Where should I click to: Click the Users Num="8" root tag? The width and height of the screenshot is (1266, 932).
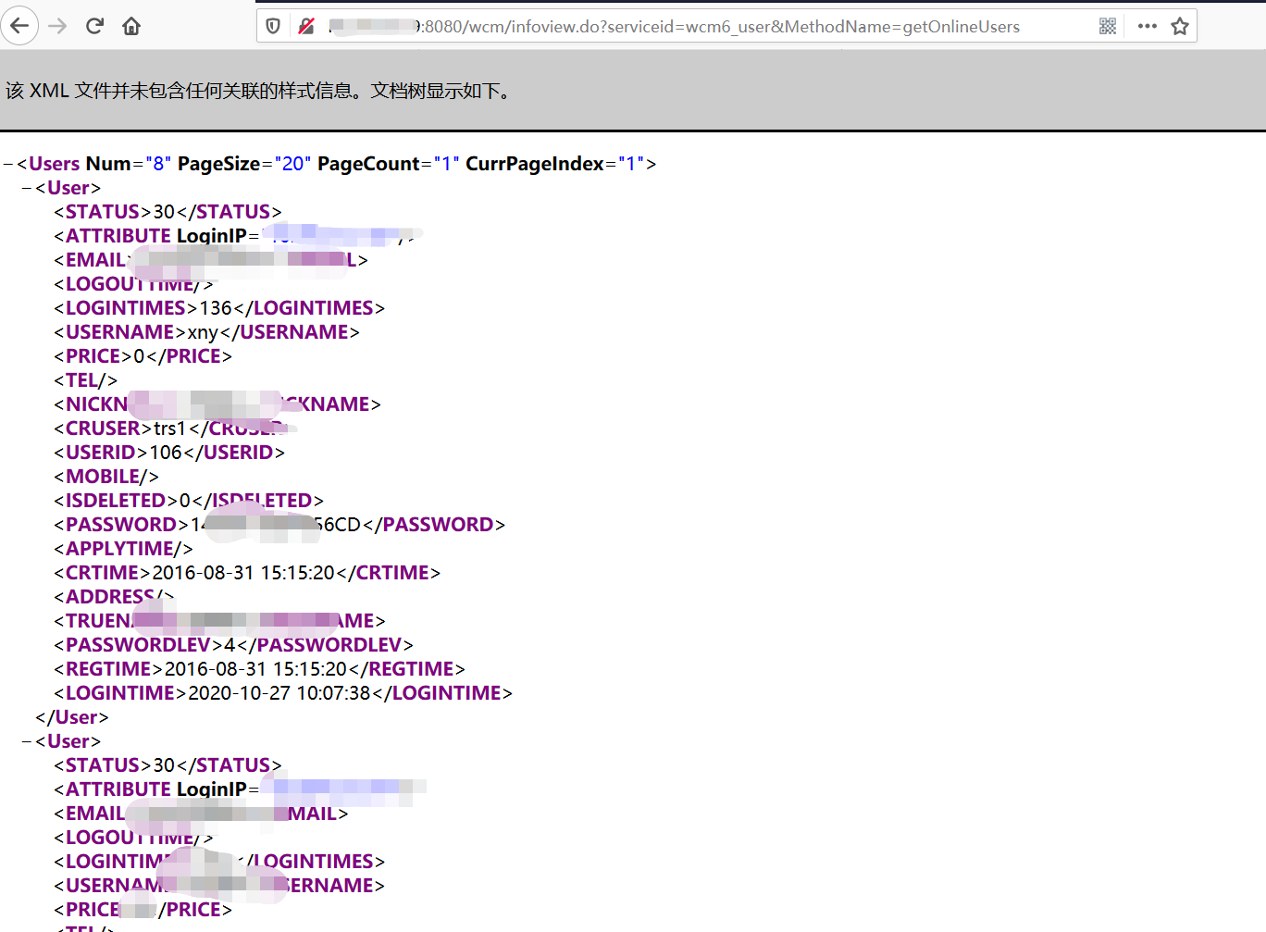coord(337,164)
